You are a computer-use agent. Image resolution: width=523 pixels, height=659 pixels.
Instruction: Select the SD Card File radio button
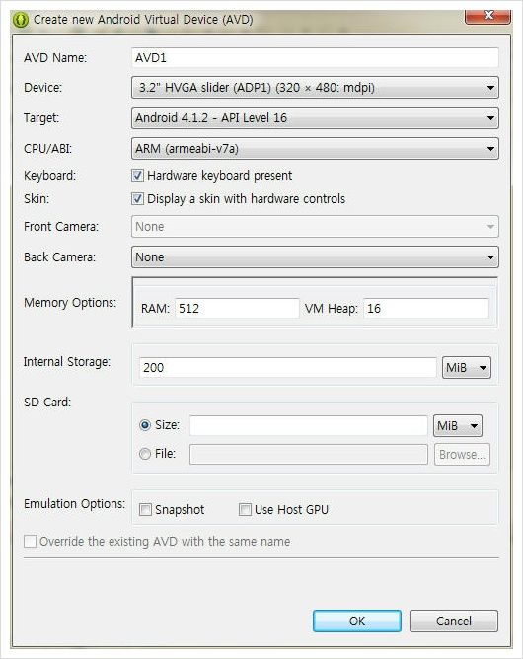pyautogui.click(x=145, y=454)
